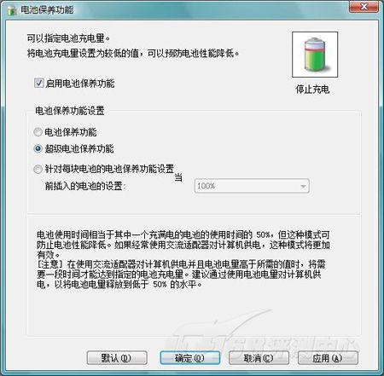
Task: Confirm with the 确定(O) button
Action: pyautogui.click(x=189, y=358)
